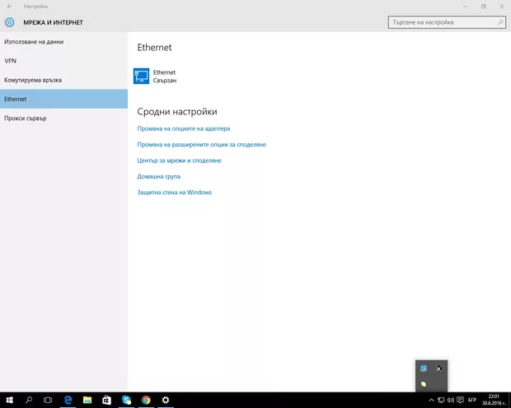Select Комутируема връзка in the sidebar

coord(33,80)
